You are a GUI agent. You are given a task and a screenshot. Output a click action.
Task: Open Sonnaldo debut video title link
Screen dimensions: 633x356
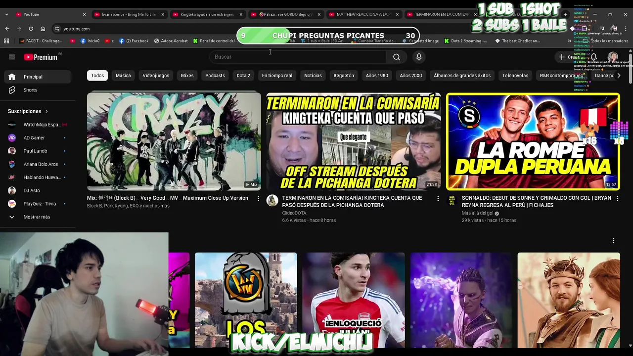537,201
